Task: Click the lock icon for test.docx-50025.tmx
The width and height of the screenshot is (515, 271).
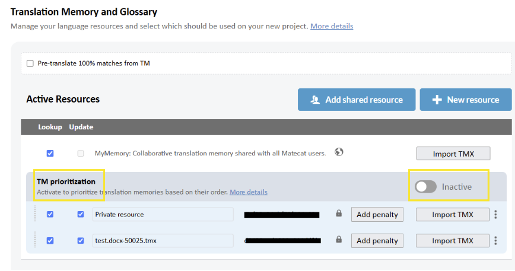Action: 339,240
